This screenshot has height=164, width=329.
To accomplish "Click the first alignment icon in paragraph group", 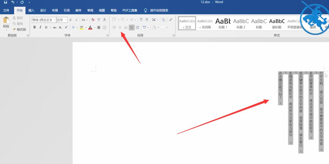I will pos(114,27).
